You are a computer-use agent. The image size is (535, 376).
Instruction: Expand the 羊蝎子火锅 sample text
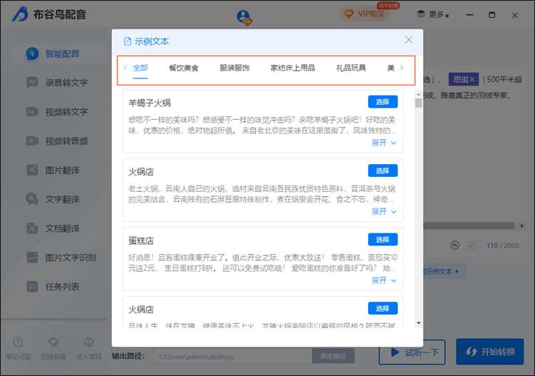383,143
